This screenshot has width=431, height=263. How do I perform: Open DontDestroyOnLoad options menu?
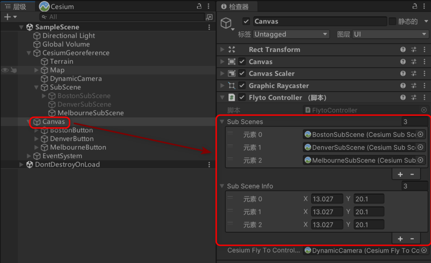pyautogui.click(x=209, y=165)
